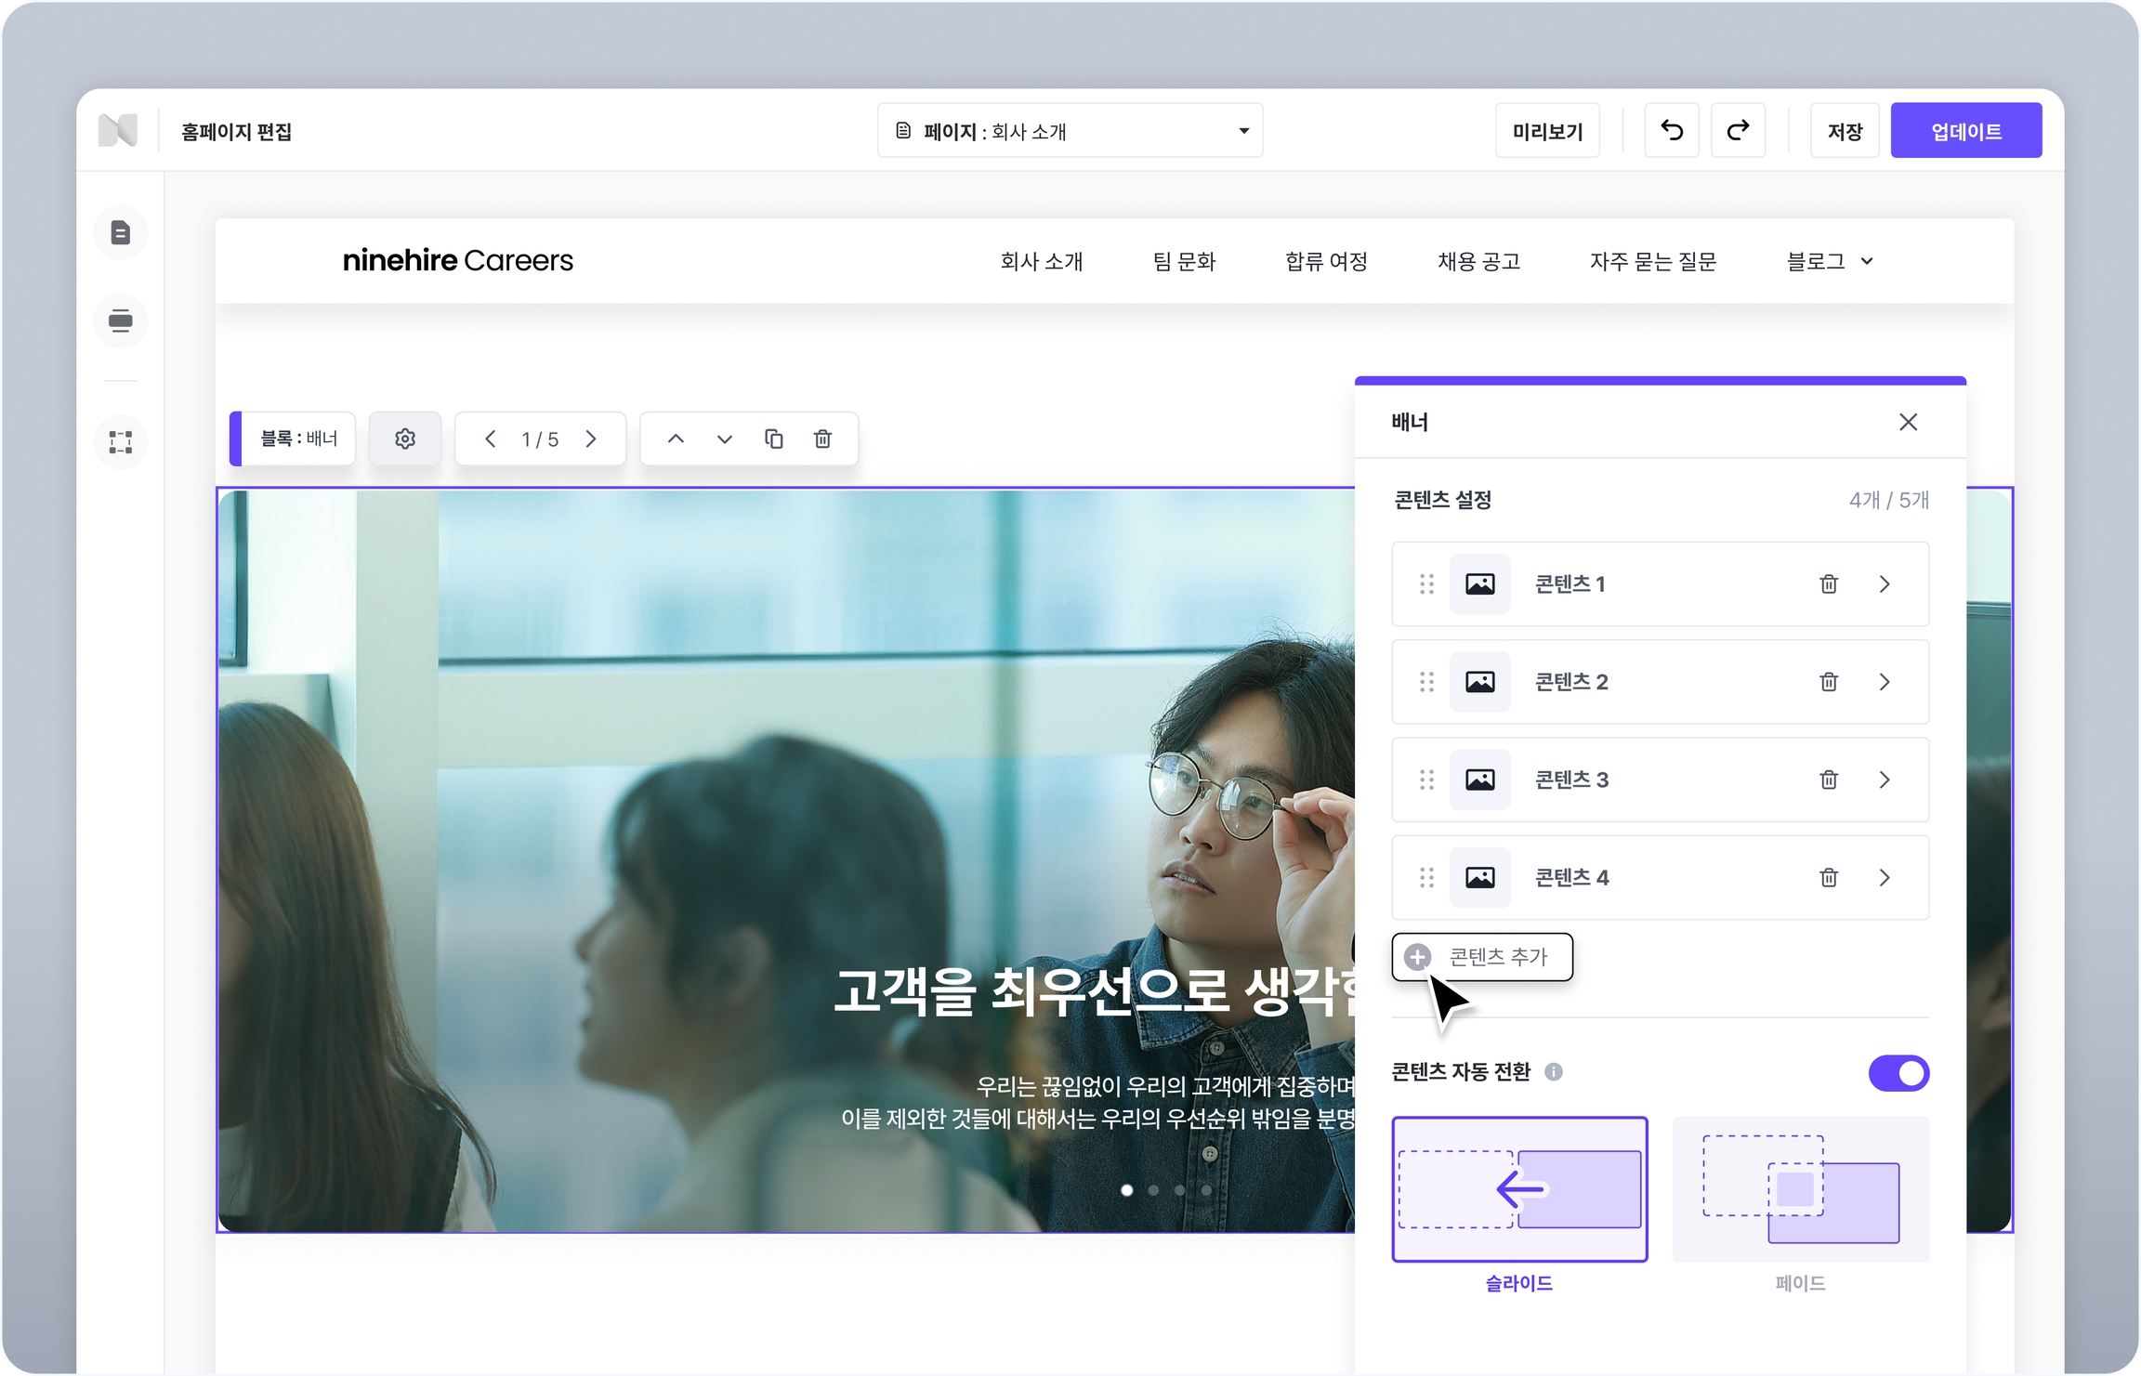Click the 콘텐츠 추가 button
The height and width of the screenshot is (1376, 2141).
pyautogui.click(x=1481, y=957)
